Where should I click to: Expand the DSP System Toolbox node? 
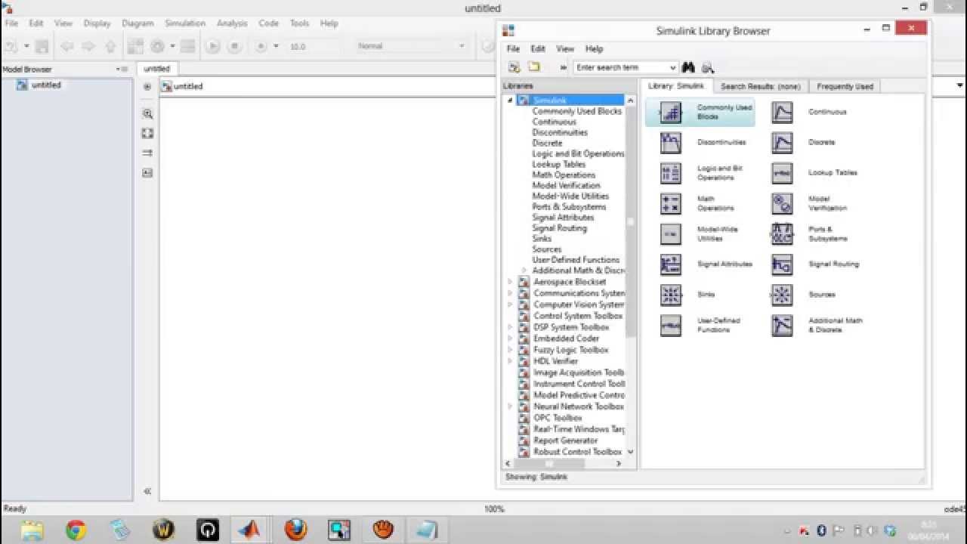pos(510,327)
